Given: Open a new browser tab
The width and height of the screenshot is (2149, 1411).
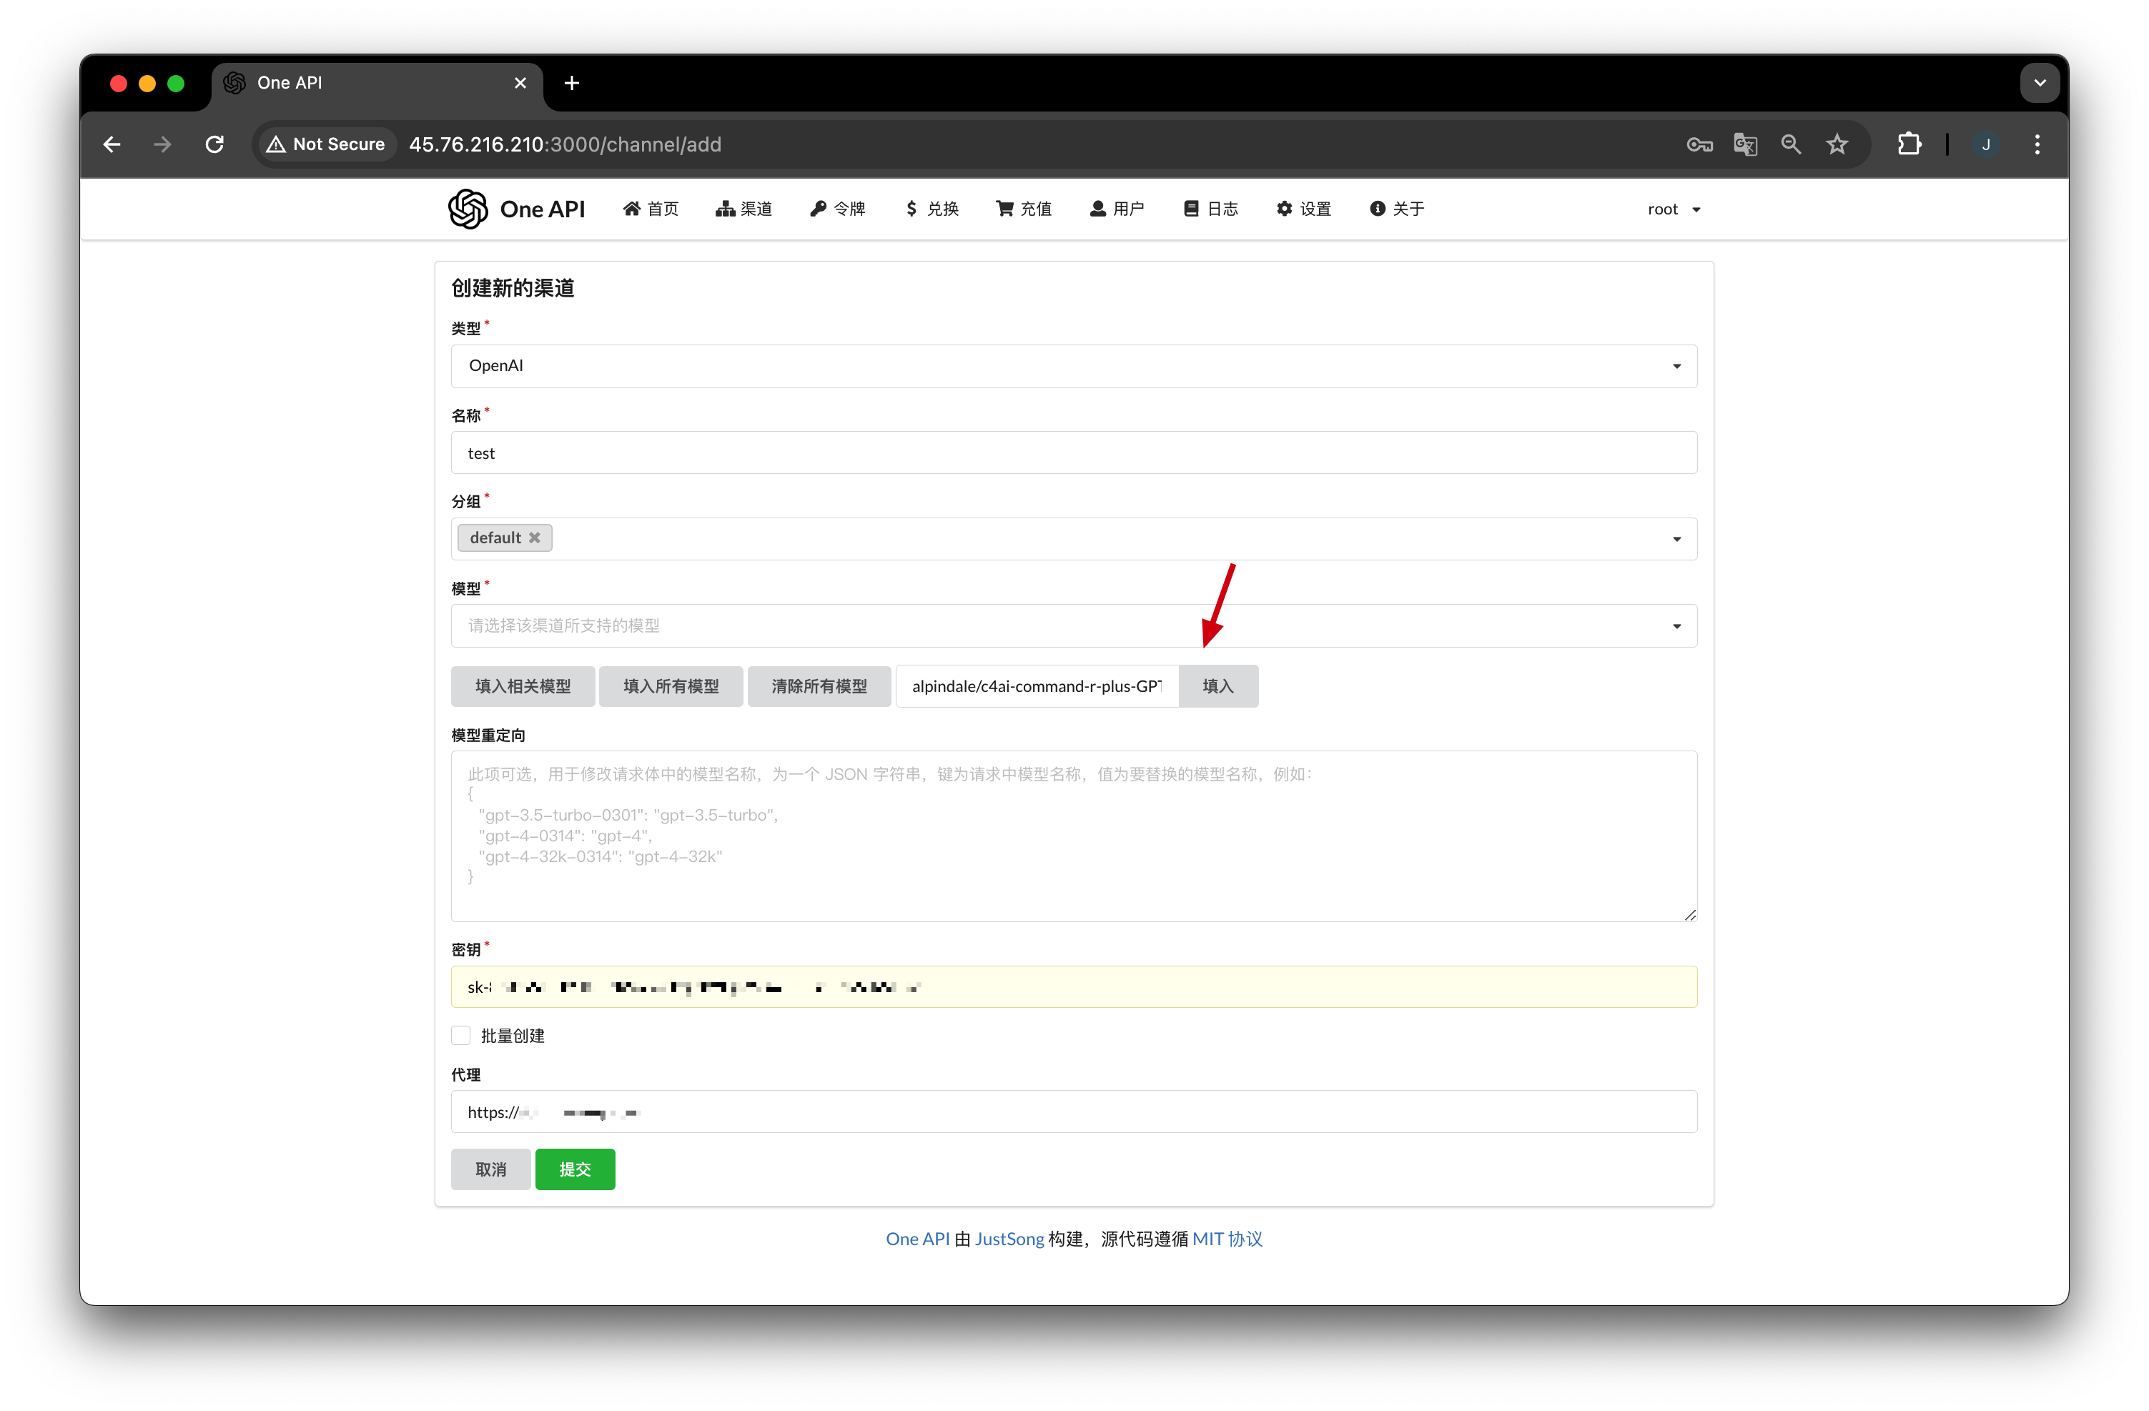Looking at the screenshot, I should tap(571, 83).
